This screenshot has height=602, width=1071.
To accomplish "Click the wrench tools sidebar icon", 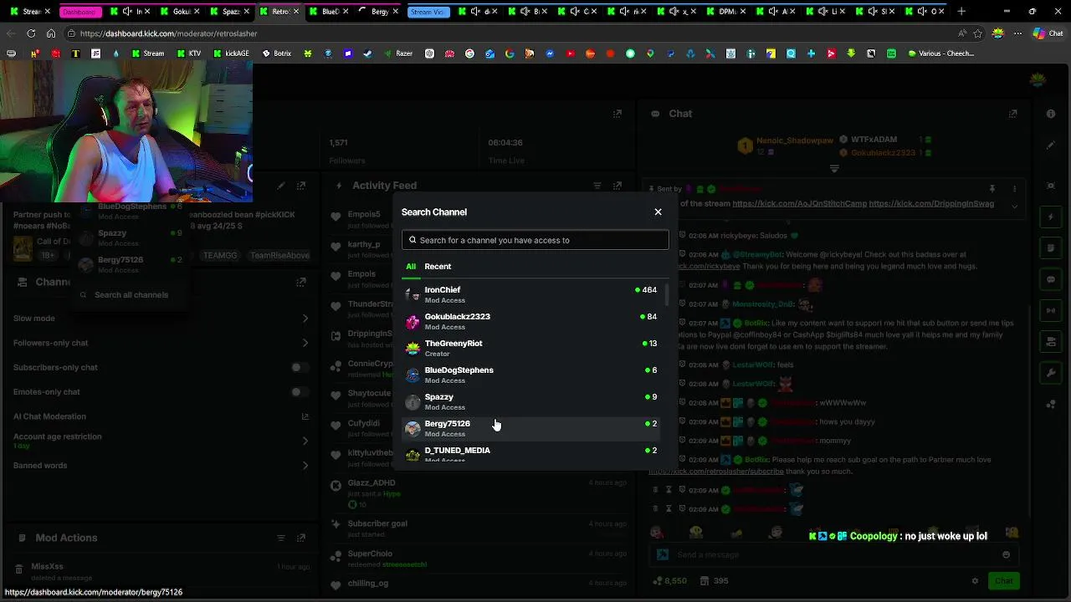I will [1051, 372].
